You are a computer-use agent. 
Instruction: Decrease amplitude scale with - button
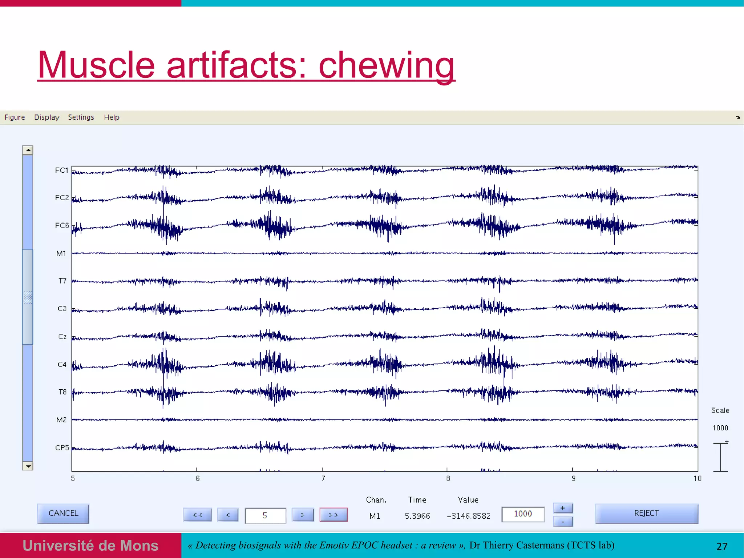click(563, 522)
